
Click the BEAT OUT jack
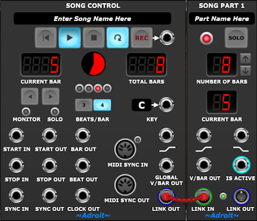coord(83,165)
